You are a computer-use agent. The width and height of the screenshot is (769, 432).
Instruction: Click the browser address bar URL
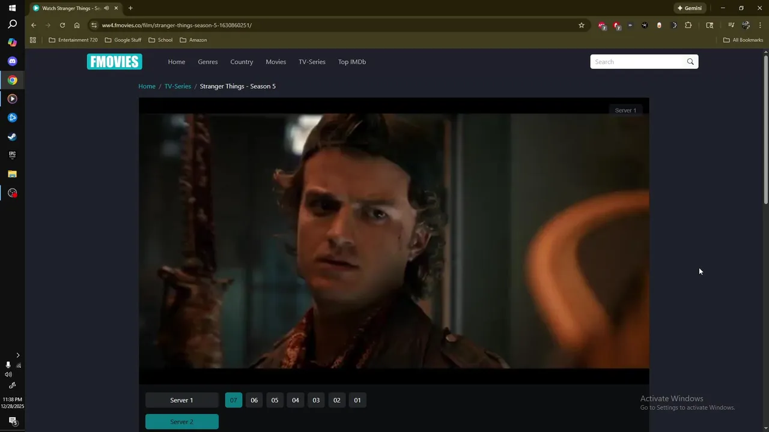click(177, 25)
